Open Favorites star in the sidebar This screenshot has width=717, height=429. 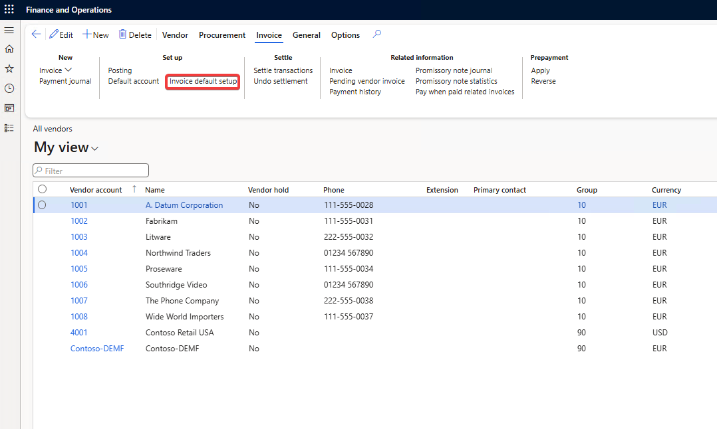coord(9,68)
